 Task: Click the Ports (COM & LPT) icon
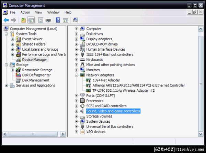[x=82, y=96]
